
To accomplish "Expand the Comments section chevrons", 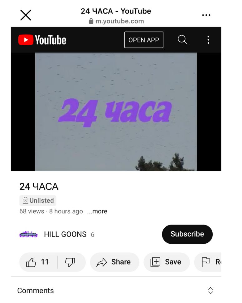I will click(x=211, y=291).
